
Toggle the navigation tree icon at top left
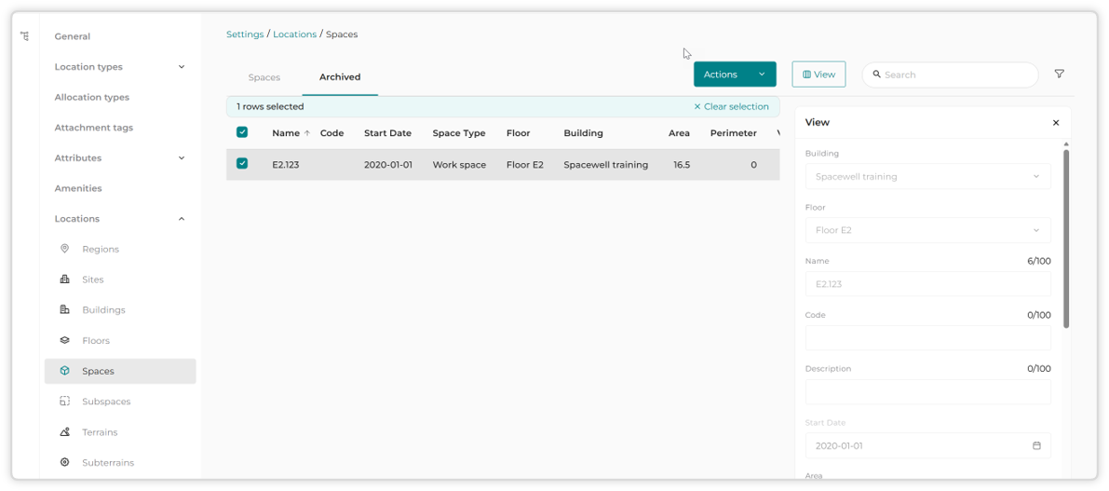pyautogui.click(x=25, y=36)
